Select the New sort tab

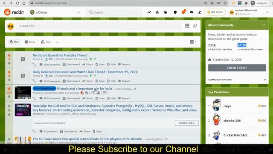coord(30,42)
